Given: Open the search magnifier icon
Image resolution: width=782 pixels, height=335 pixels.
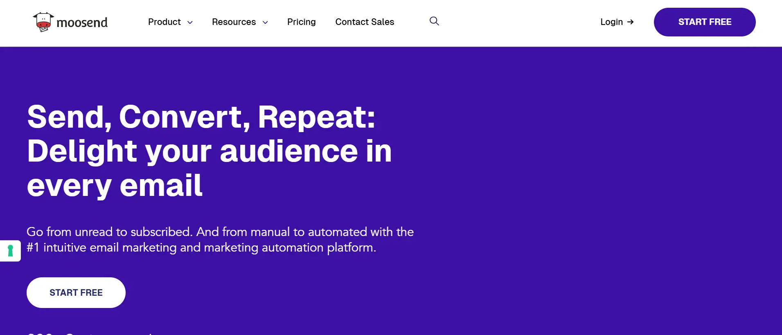Looking at the screenshot, I should tap(434, 21).
